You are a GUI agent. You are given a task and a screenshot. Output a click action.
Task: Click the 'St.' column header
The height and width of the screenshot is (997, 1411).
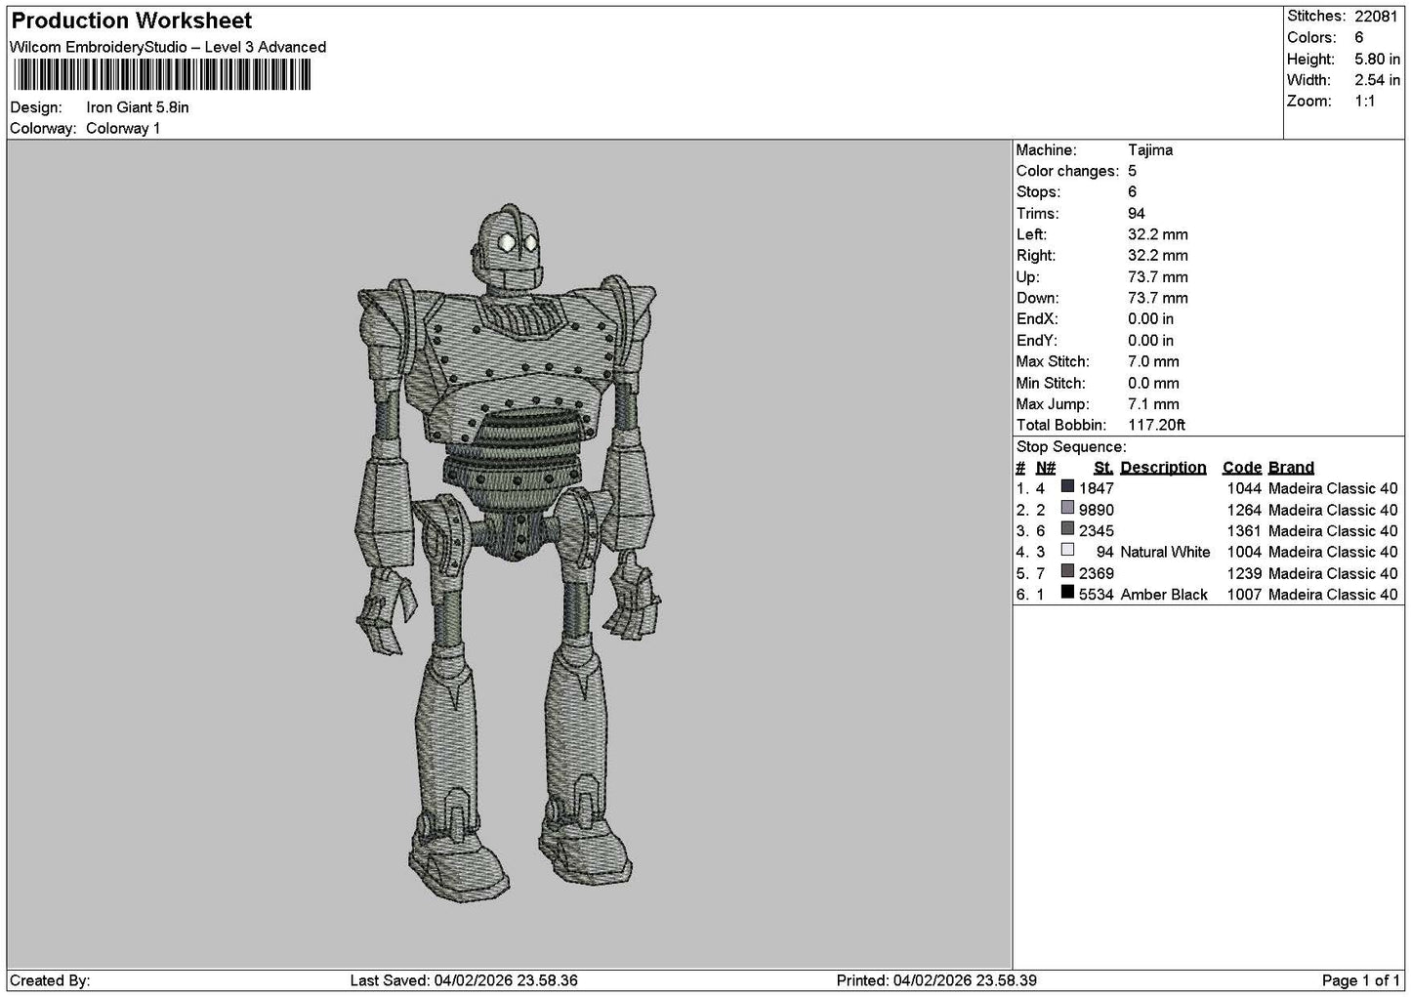1103,468
